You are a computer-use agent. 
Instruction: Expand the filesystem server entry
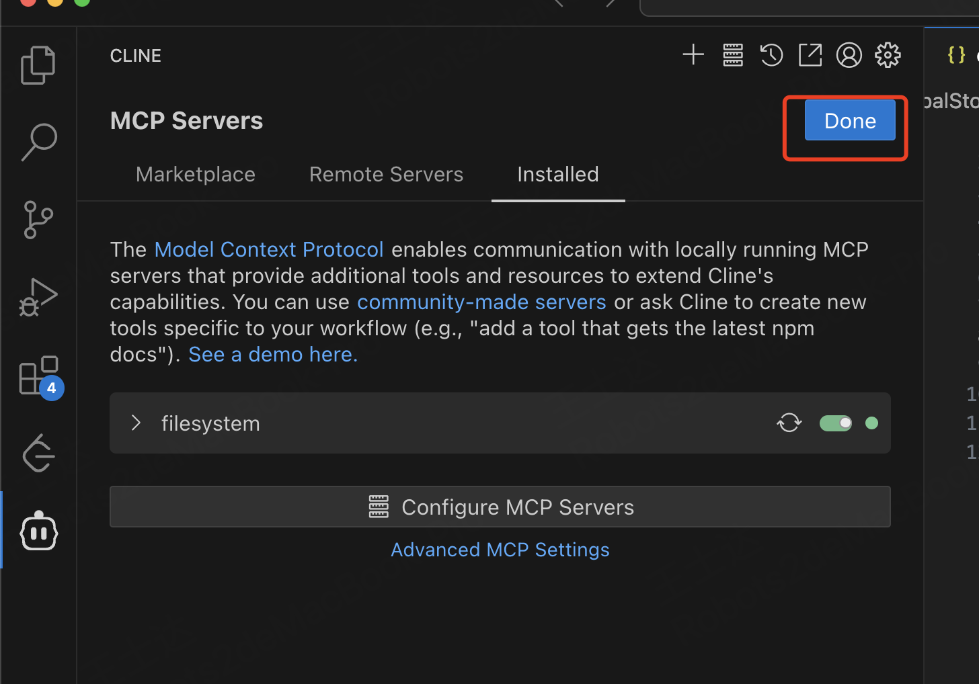tap(136, 423)
